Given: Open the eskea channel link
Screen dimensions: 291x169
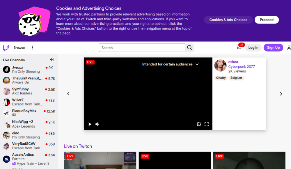Looking at the screenshot, I should point(233,62).
